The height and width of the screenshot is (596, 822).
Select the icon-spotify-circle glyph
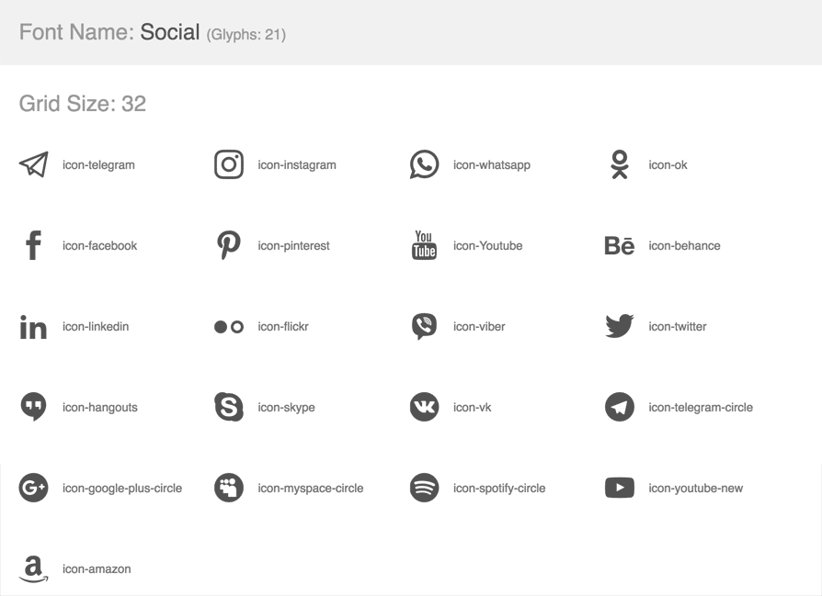(423, 488)
